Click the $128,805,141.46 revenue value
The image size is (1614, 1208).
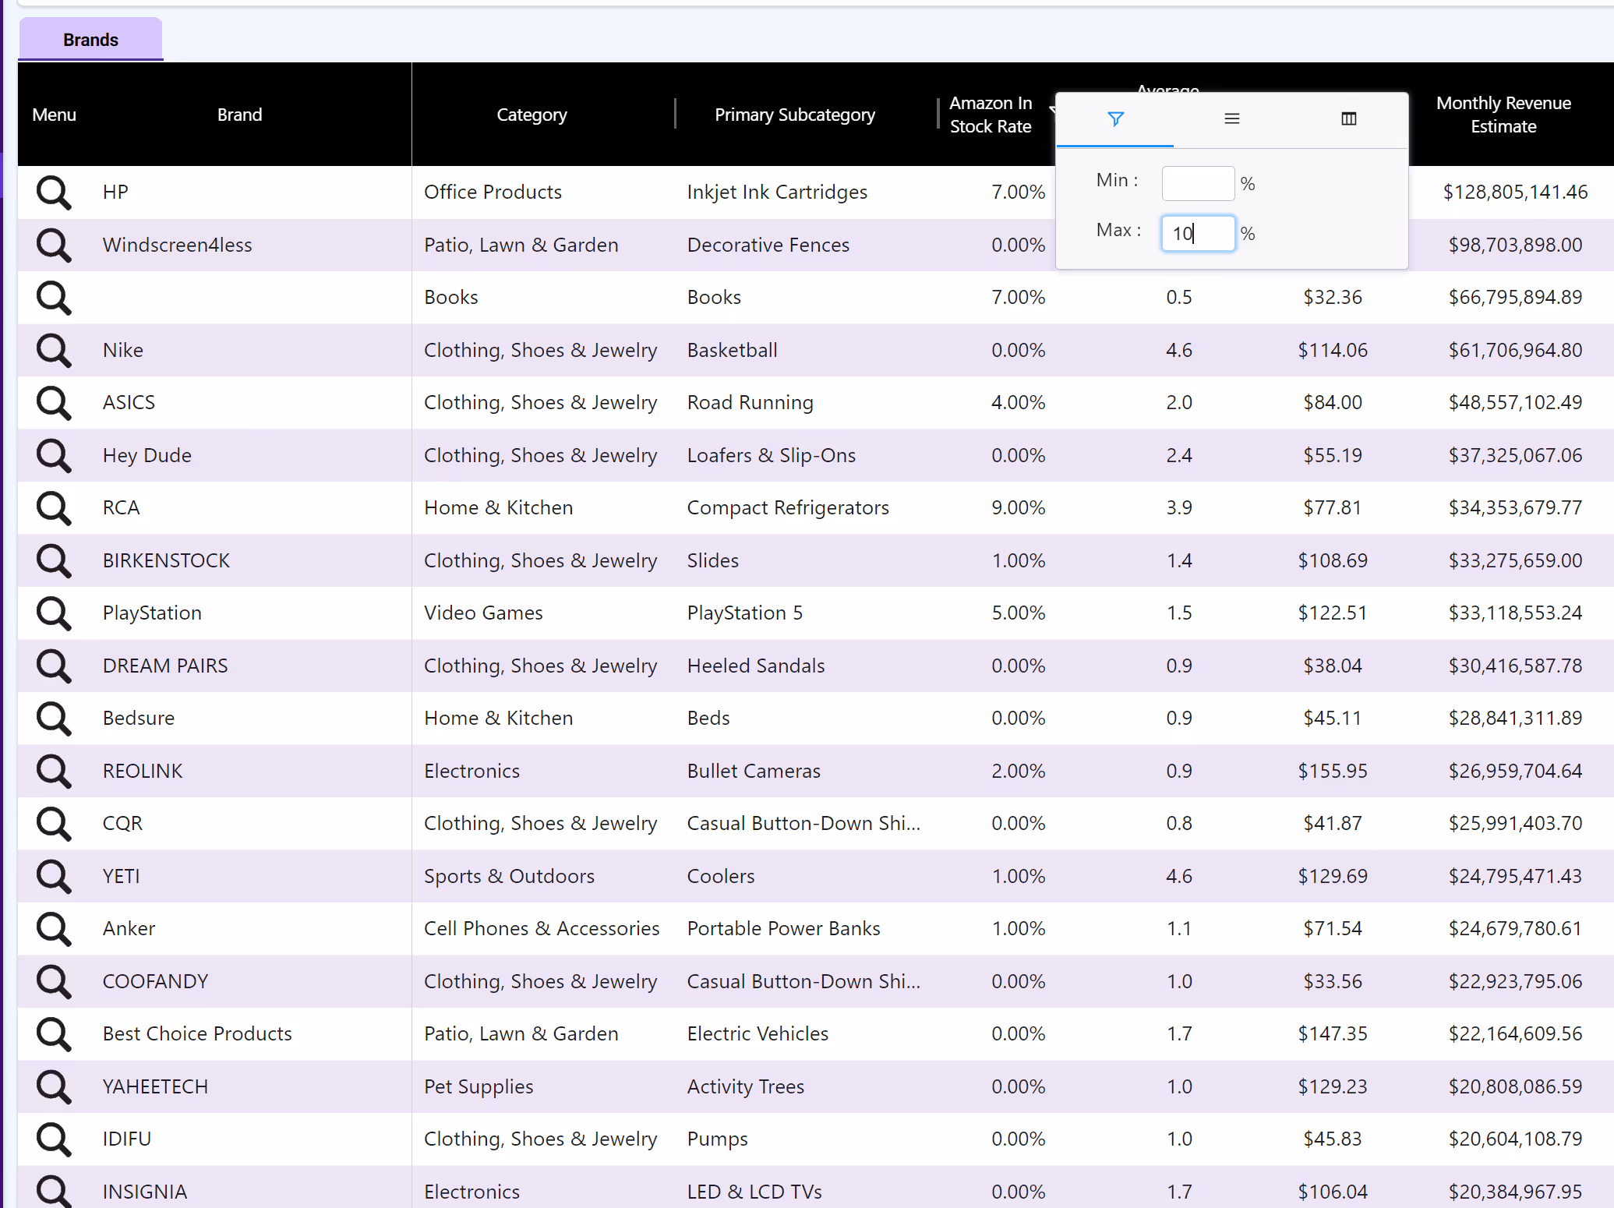1515,193
